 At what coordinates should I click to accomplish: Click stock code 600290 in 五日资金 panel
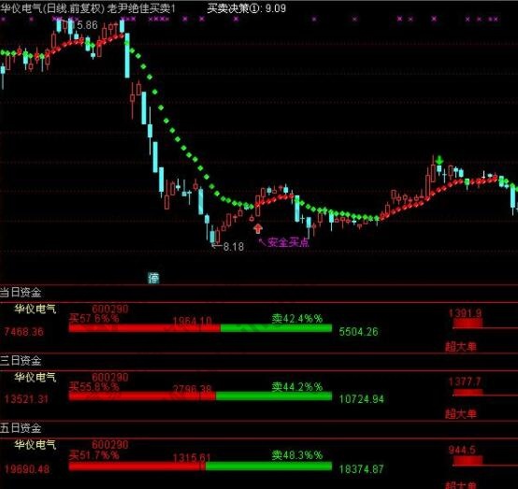(110, 445)
